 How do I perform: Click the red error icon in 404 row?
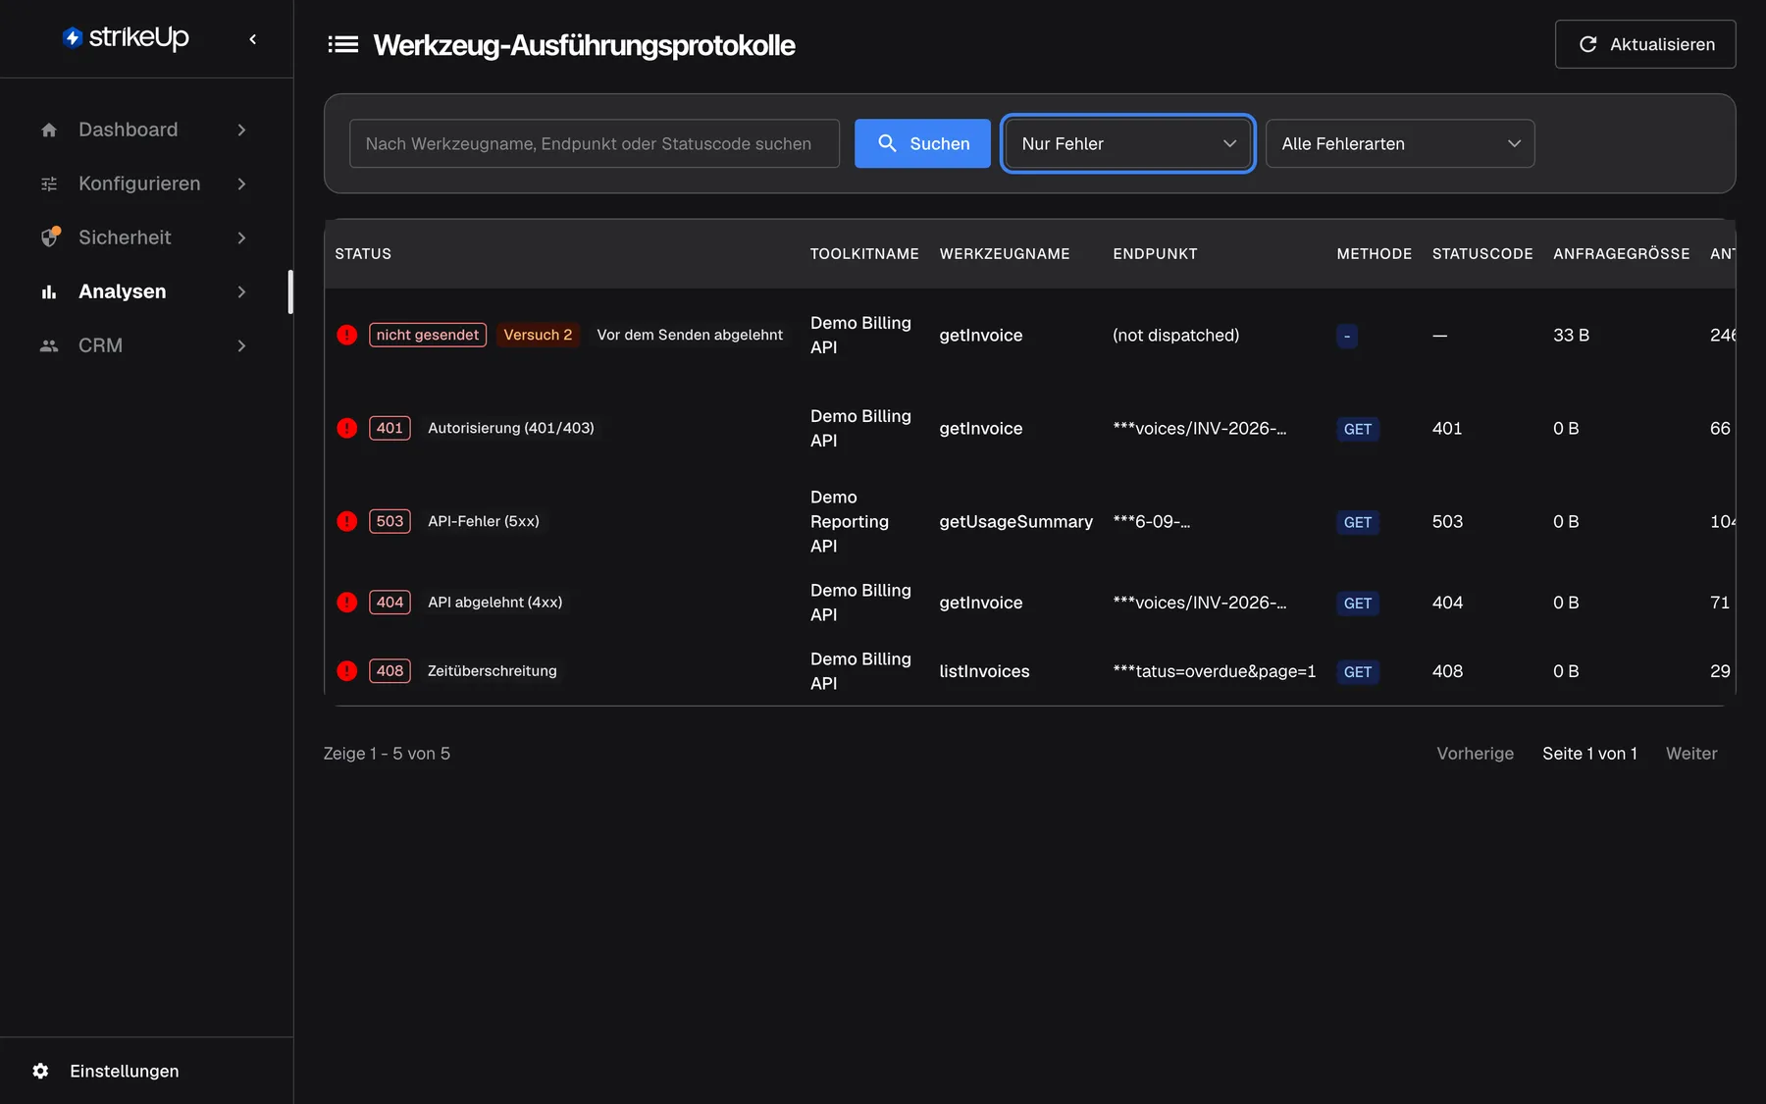(346, 603)
